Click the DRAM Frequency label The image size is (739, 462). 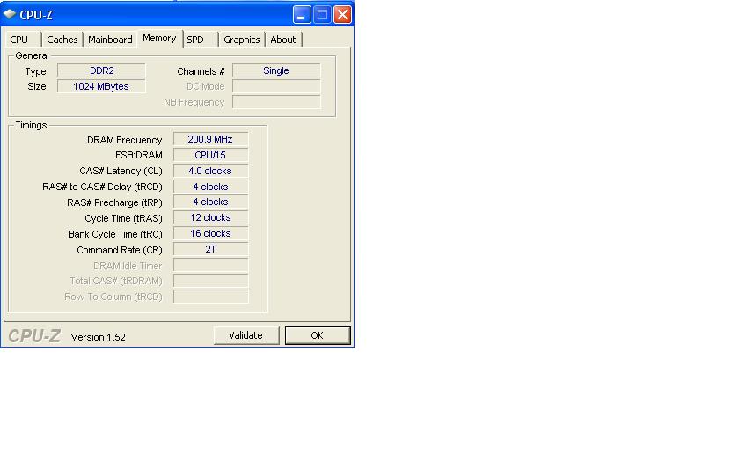124,140
